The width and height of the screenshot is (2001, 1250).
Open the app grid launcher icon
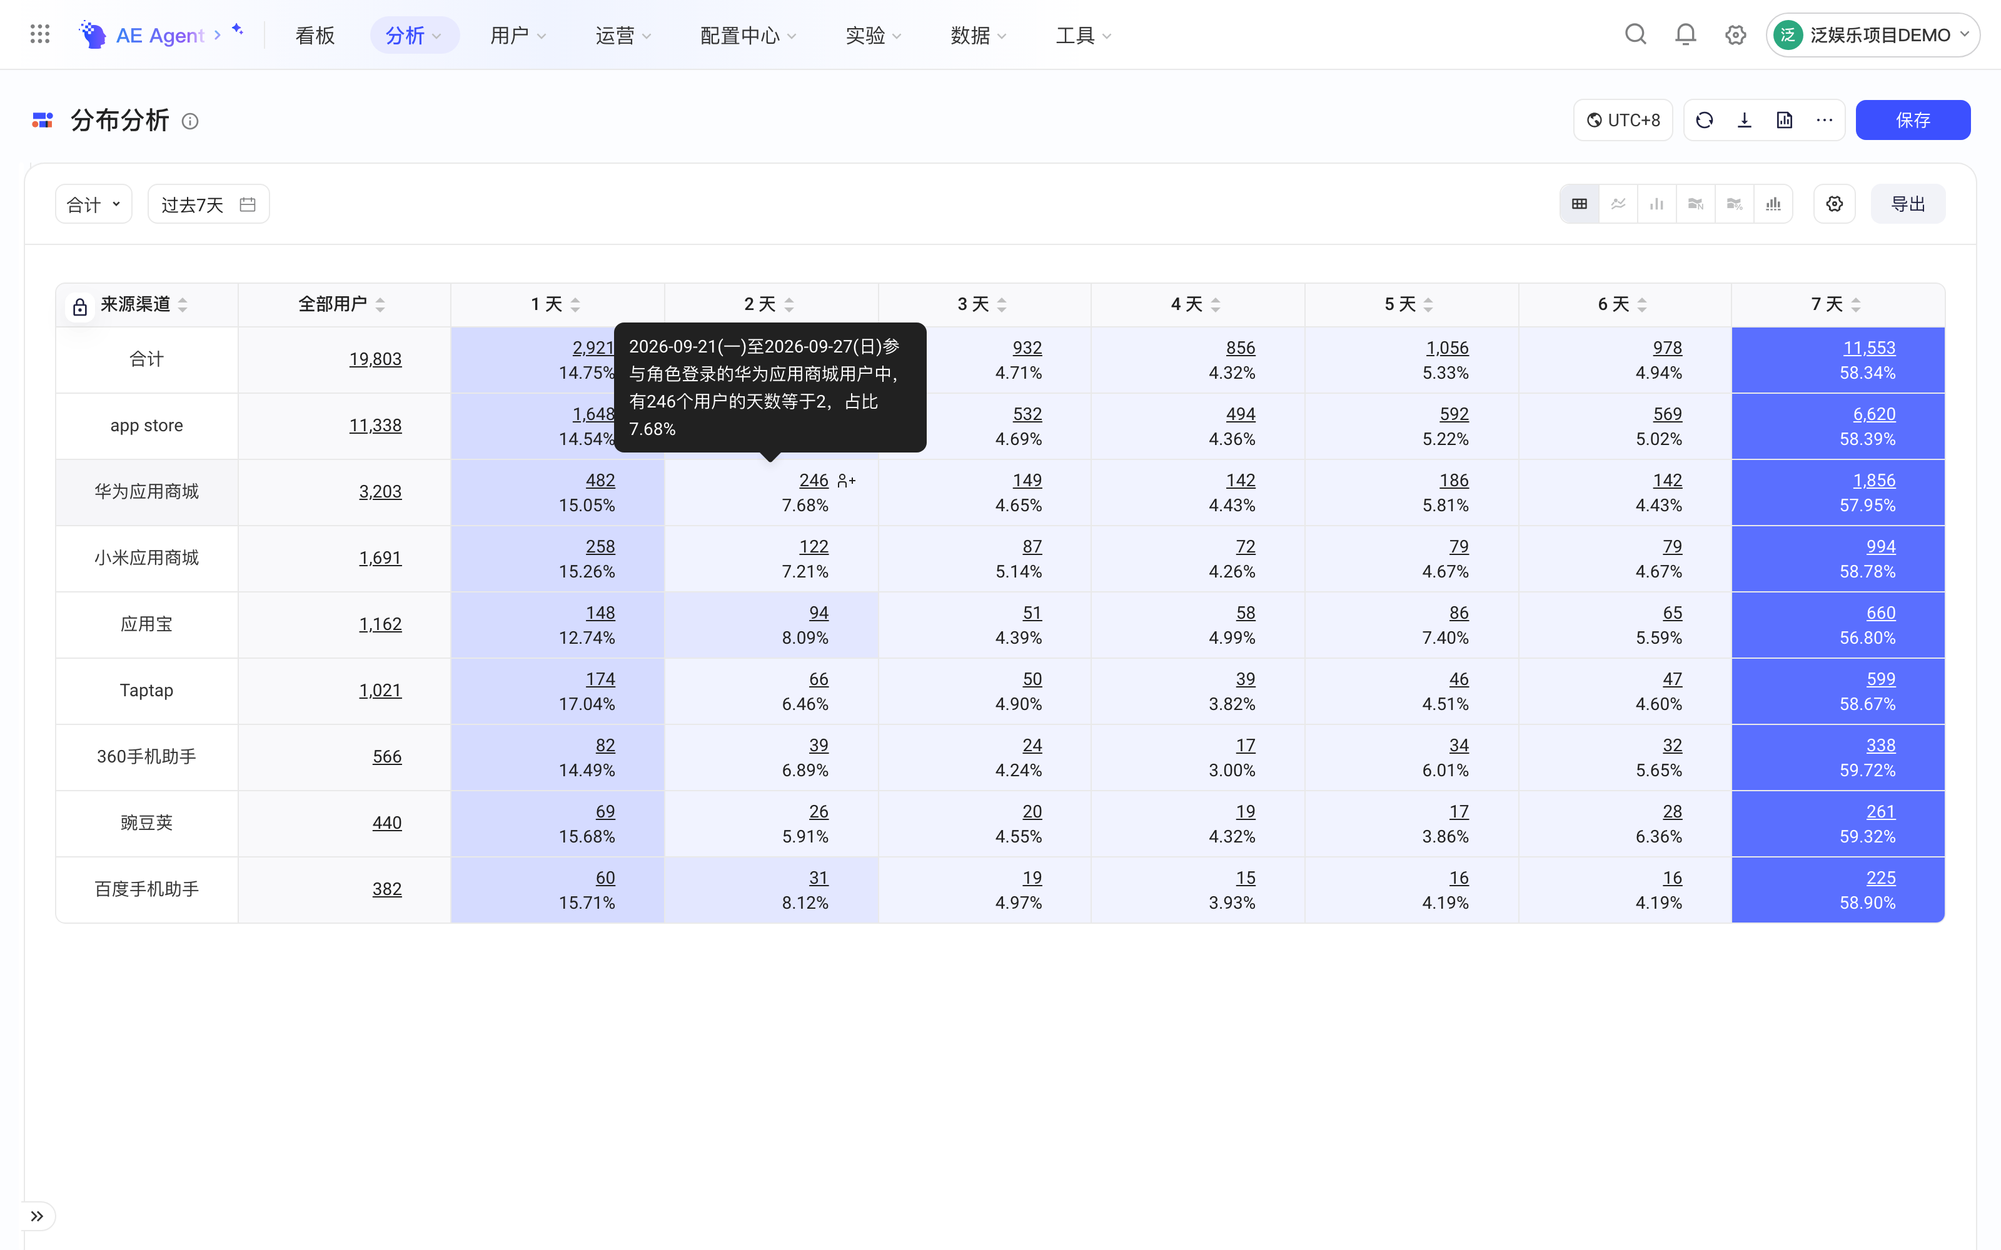(39, 35)
